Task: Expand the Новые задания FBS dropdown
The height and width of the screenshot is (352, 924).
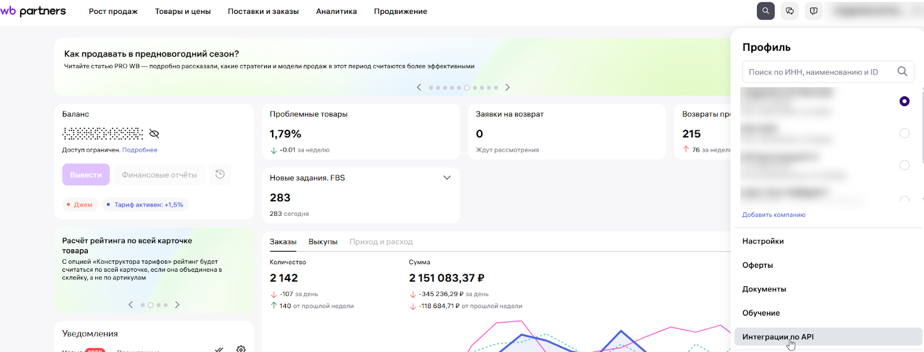Action: (x=446, y=178)
